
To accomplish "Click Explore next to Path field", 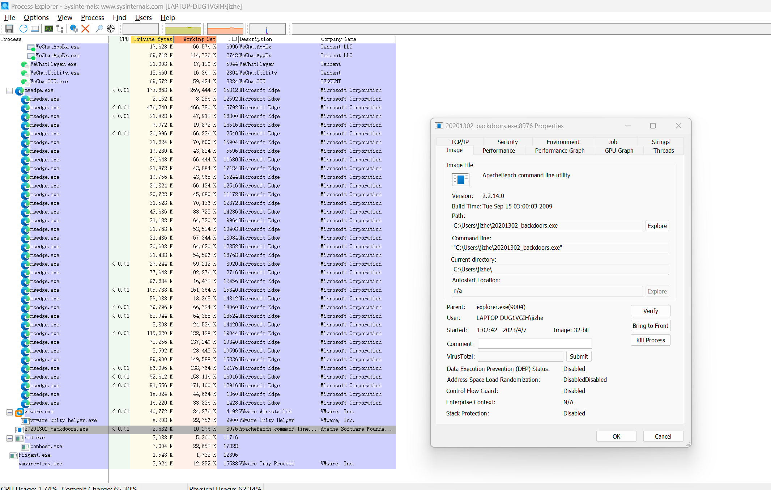I will pyautogui.click(x=657, y=226).
